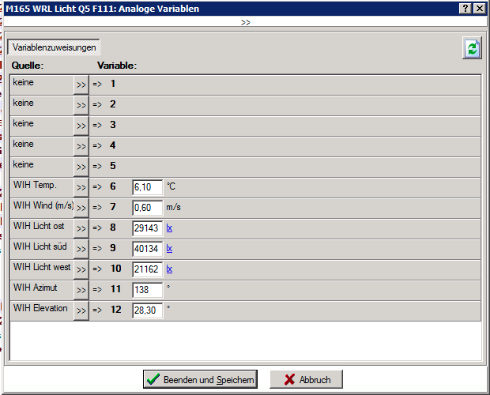Click arrow button next to WIH Temp.
This screenshot has width=490, height=395.
[x=81, y=187]
